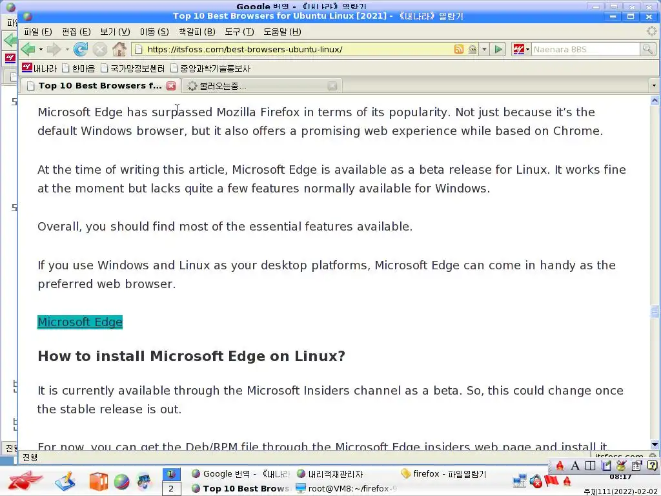Switch to root@VM8 terminal taskbar window
Screen dimensions: 661x496
point(347,488)
